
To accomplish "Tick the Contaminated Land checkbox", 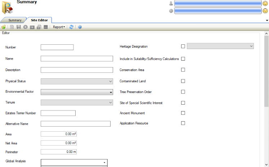I will [183, 81].
